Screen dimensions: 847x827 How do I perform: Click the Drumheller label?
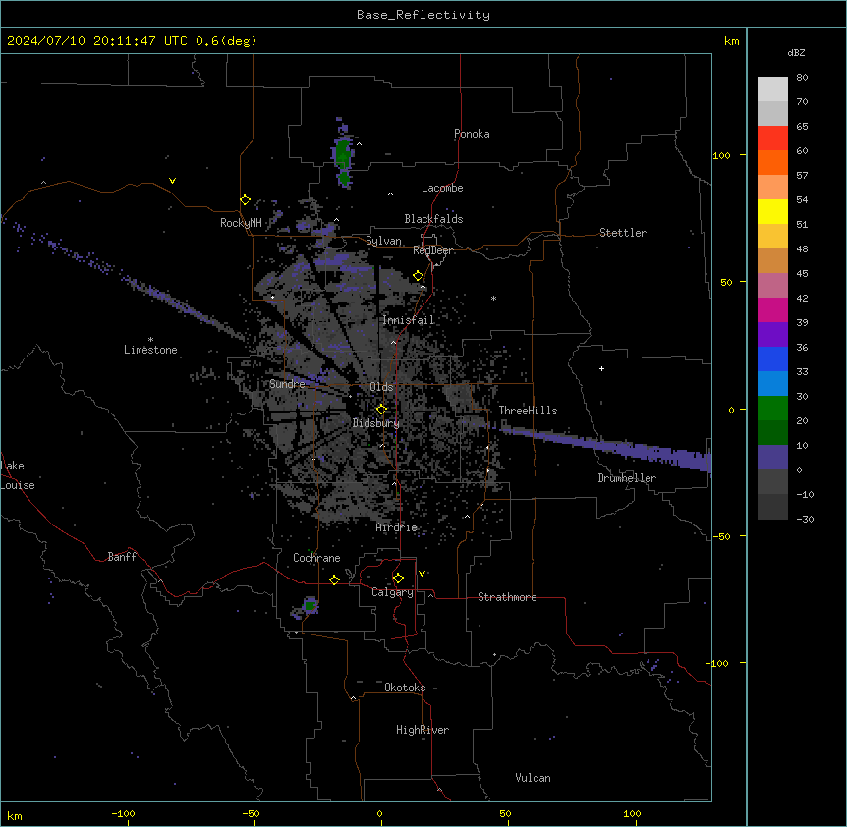pyautogui.click(x=627, y=478)
